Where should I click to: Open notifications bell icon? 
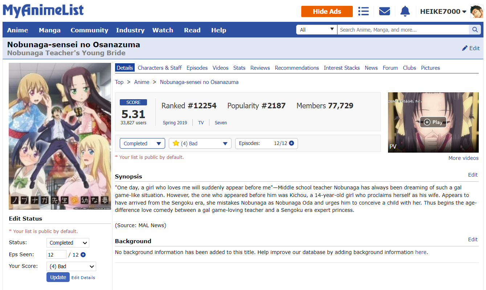[x=405, y=11]
